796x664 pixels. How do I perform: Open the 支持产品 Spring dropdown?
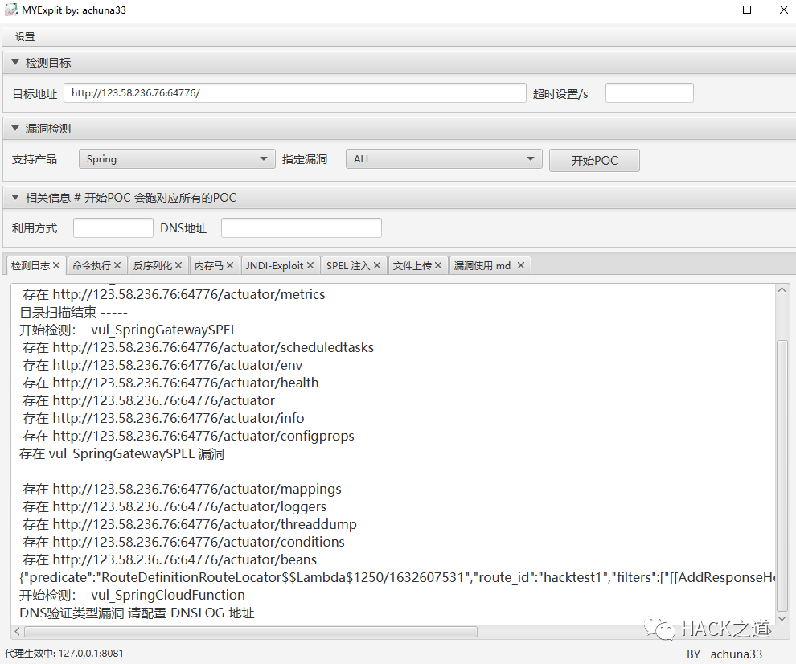(177, 159)
